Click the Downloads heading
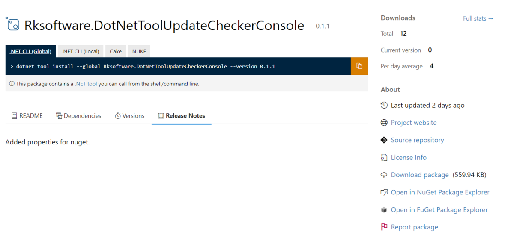This screenshot has height=241, width=514. point(398,18)
